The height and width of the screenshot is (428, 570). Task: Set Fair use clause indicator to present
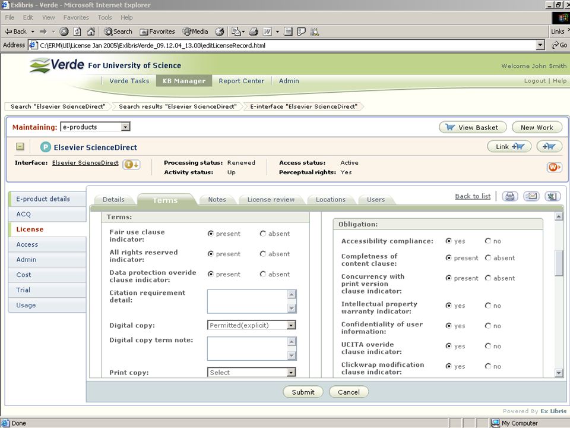210,234
